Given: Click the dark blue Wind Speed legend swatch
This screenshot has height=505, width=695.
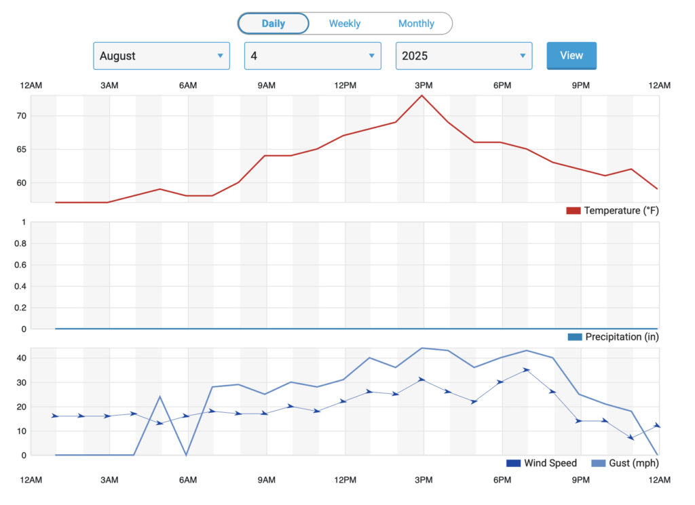Looking at the screenshot, I should pyautogui.click(x=513, y=463).
